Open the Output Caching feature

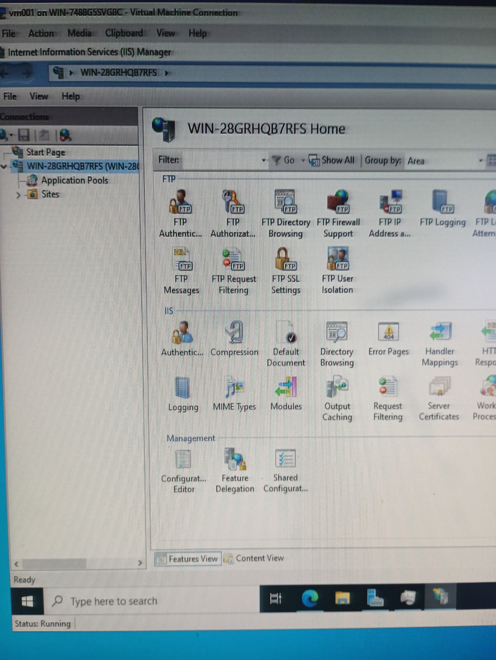(337, 398)
